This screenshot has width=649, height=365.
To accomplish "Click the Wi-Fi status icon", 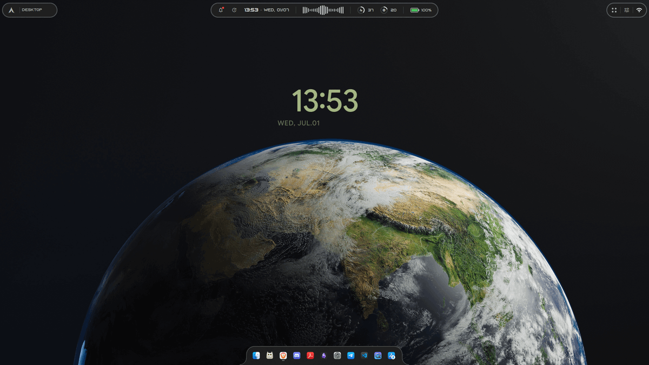I will [x=639, y=10].
